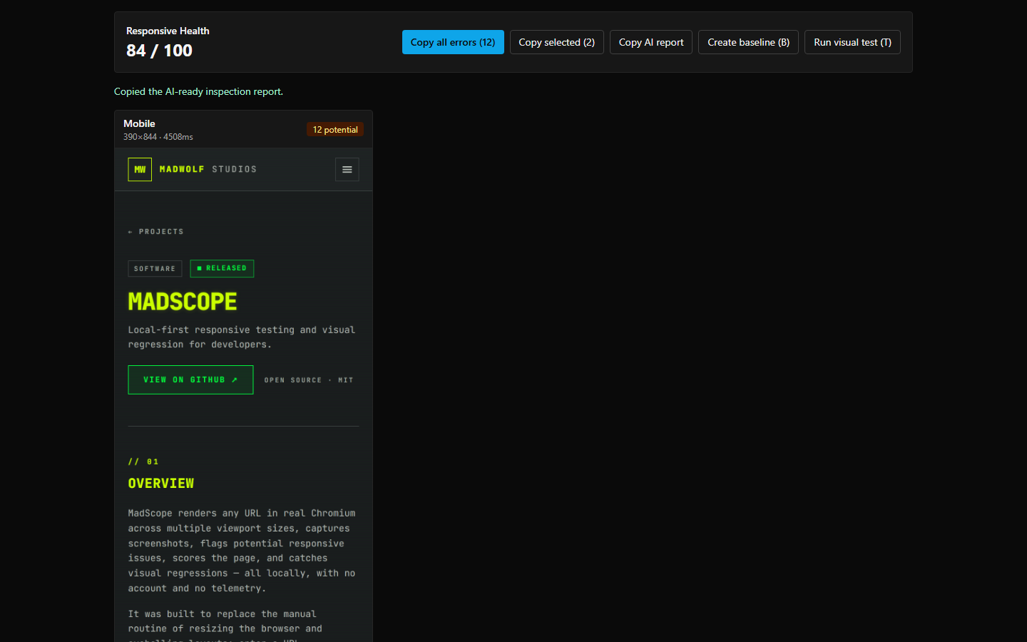Click the '// 01' section number
This screenshot has height=642, width=1027.
[x=143, y=462]
